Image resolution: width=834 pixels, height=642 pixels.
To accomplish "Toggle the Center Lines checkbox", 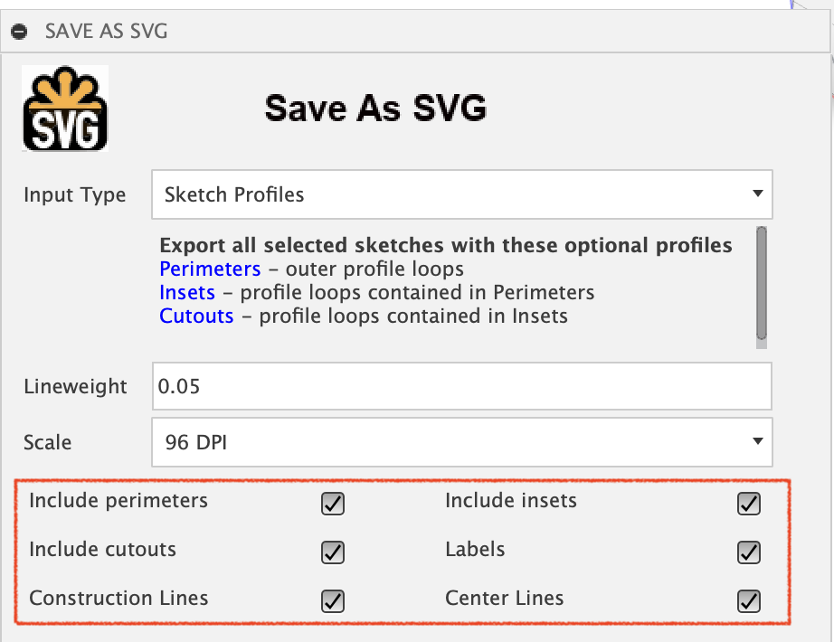I will tap(749, 601).
